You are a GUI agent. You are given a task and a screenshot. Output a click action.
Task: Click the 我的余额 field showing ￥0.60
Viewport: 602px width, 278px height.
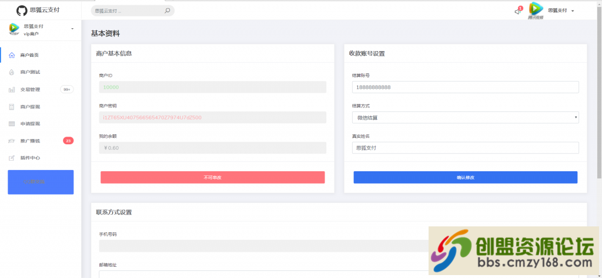pyautogui.click(x=213, y=148)
